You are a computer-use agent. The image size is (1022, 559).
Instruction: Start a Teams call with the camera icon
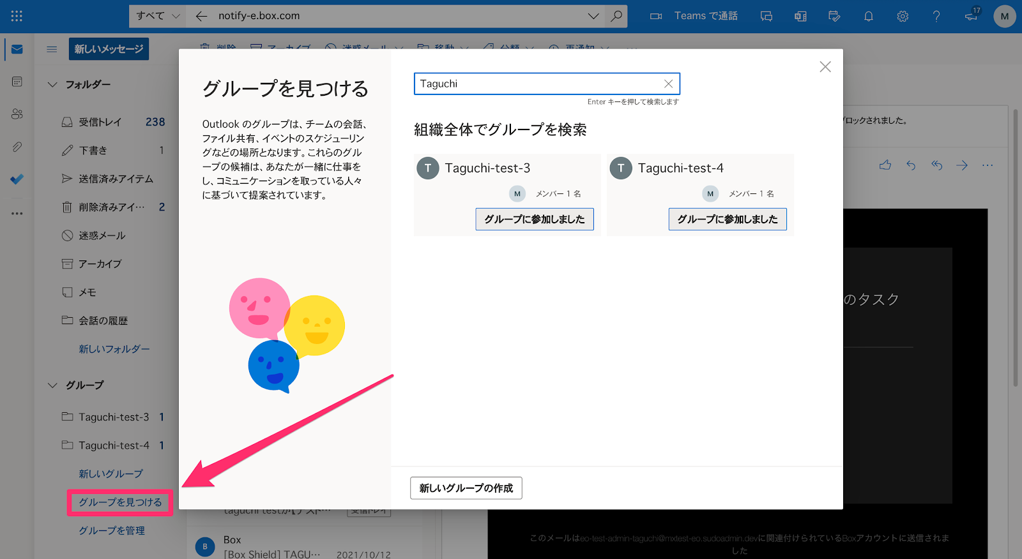[x=656, y=16]
